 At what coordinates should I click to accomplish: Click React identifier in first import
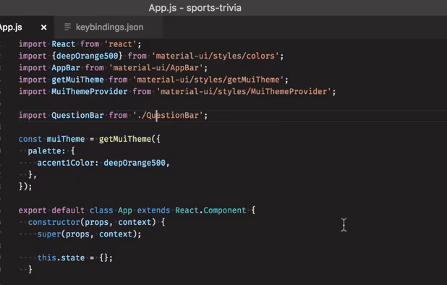[x=63, y=44]
